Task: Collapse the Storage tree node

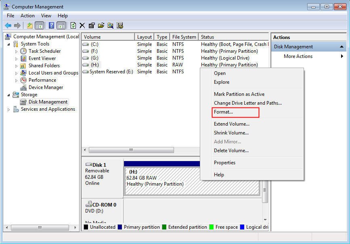Action: pos(8,95)
